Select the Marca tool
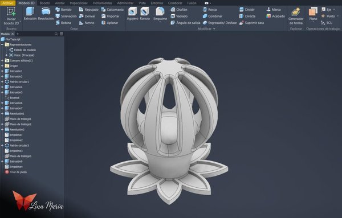Screen dimensions: 342x218 (x=274, y=10)
